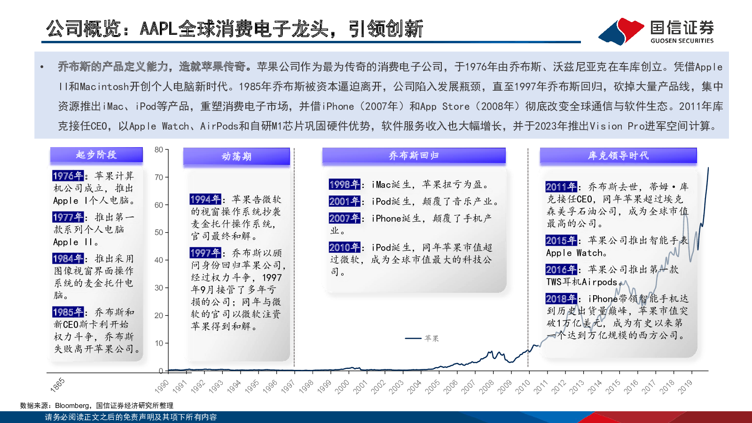Click the x-axis label 2010
The image size is (752, 423).
pos(523,386)
